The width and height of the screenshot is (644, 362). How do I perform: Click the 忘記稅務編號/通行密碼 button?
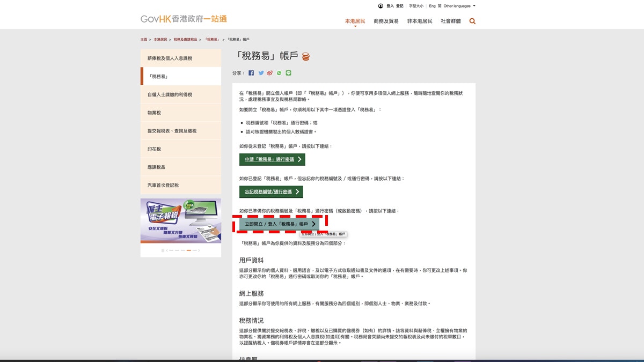tap(270, 191)
